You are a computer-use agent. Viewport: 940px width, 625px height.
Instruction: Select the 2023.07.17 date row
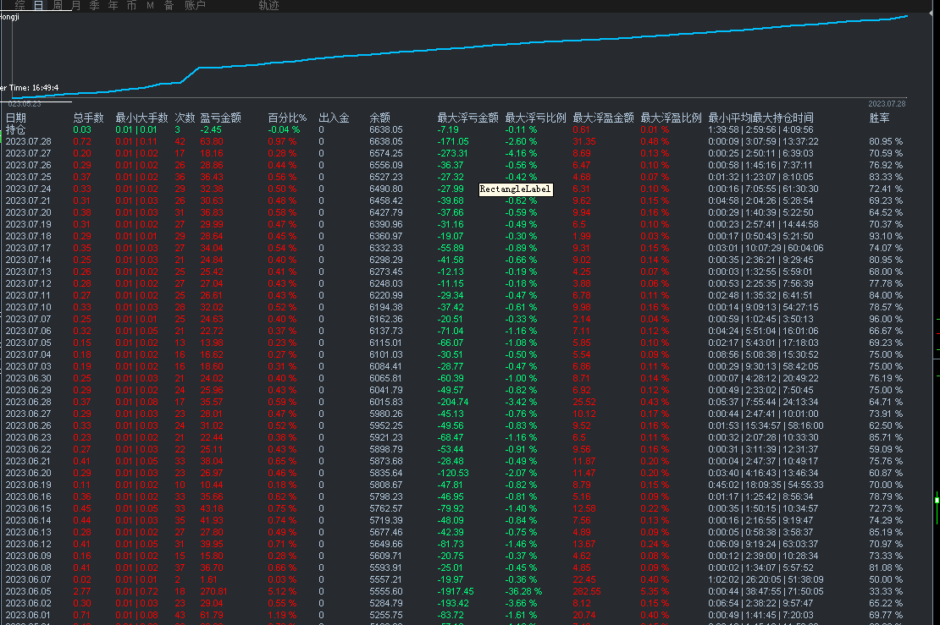click(29, 248)
